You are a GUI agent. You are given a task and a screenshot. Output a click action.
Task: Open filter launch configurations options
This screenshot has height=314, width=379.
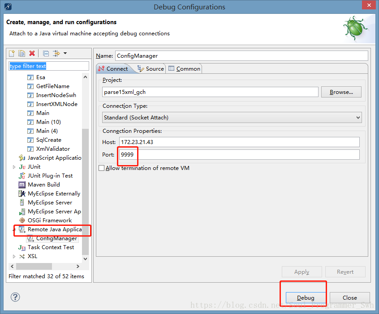(x=57, y=53)
